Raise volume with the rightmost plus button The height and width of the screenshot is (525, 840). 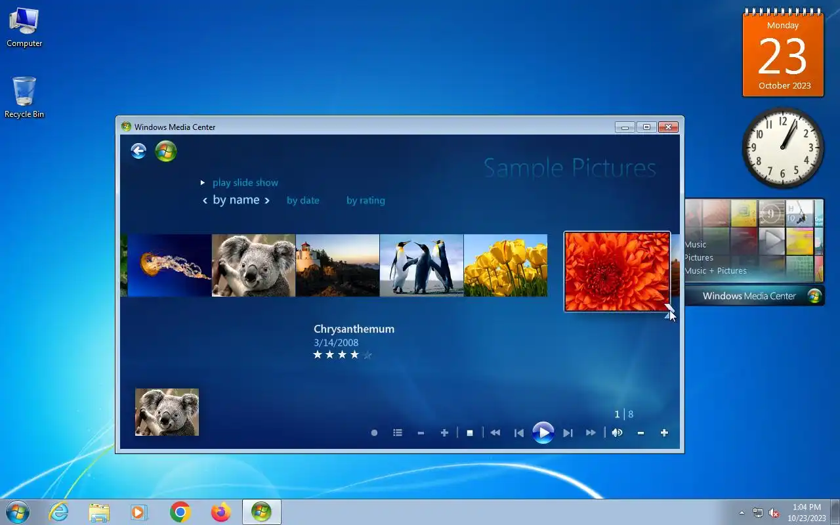click(x=664, y=433)
